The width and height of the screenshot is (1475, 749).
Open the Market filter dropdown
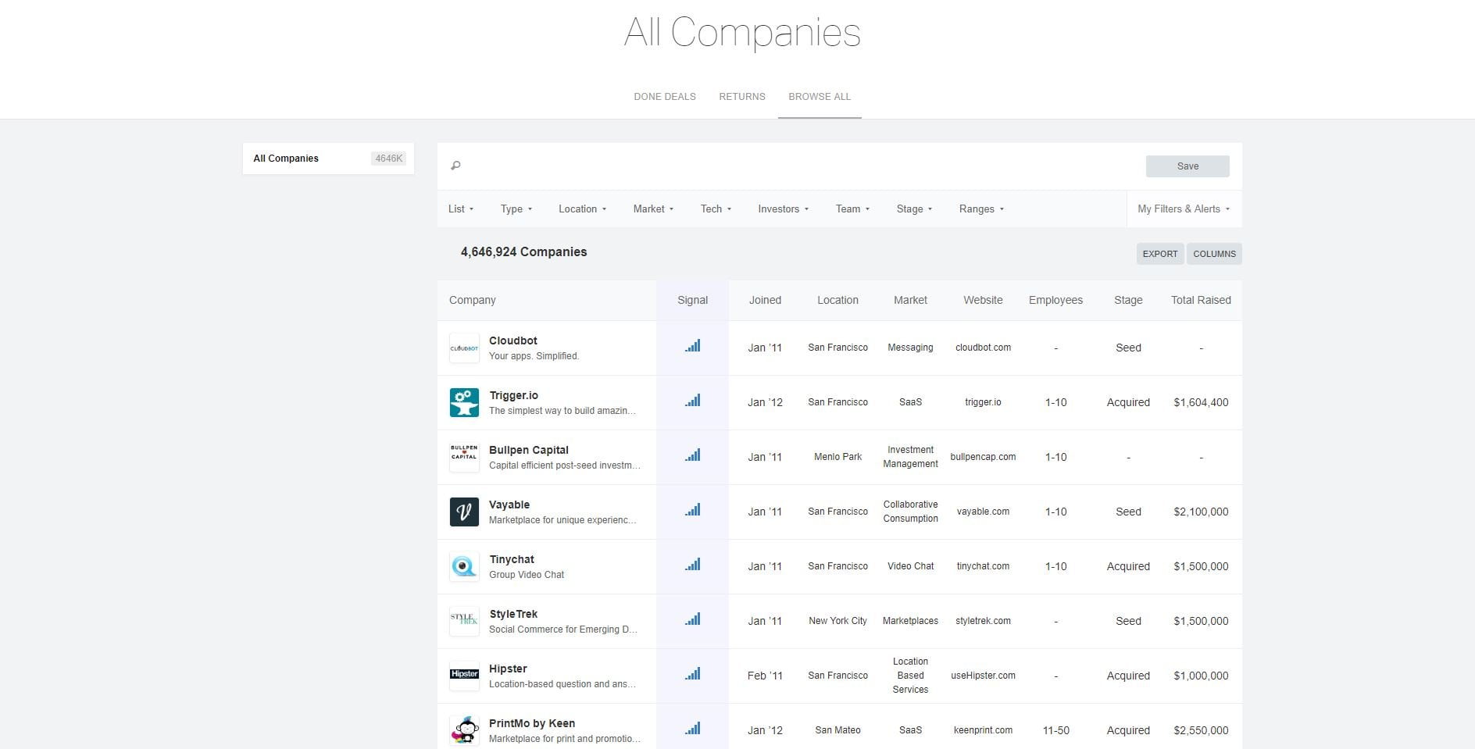(653, 209)
